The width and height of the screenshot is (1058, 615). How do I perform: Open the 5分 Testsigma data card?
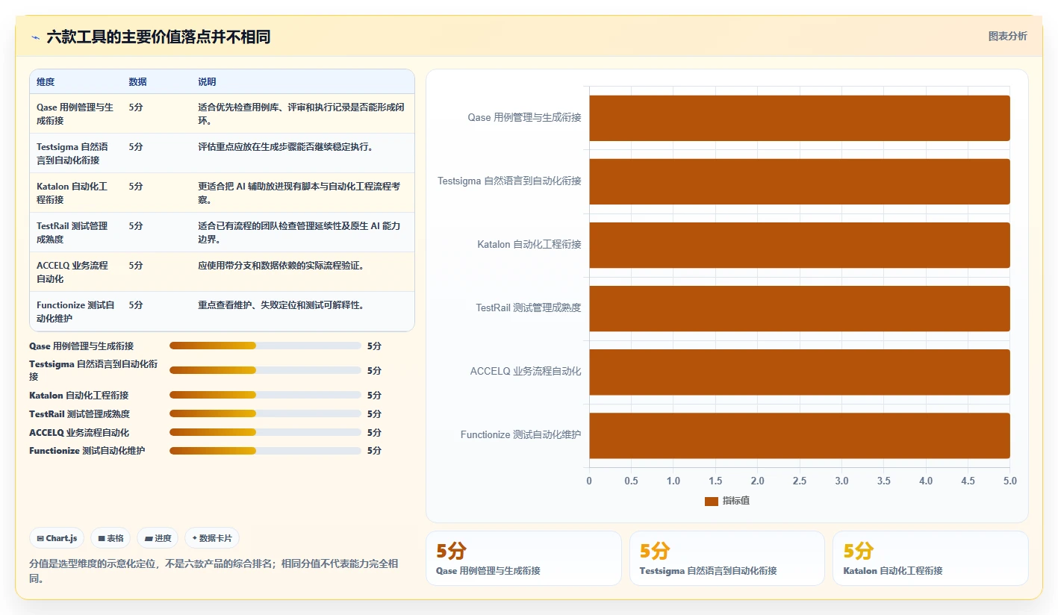[727, 558]
